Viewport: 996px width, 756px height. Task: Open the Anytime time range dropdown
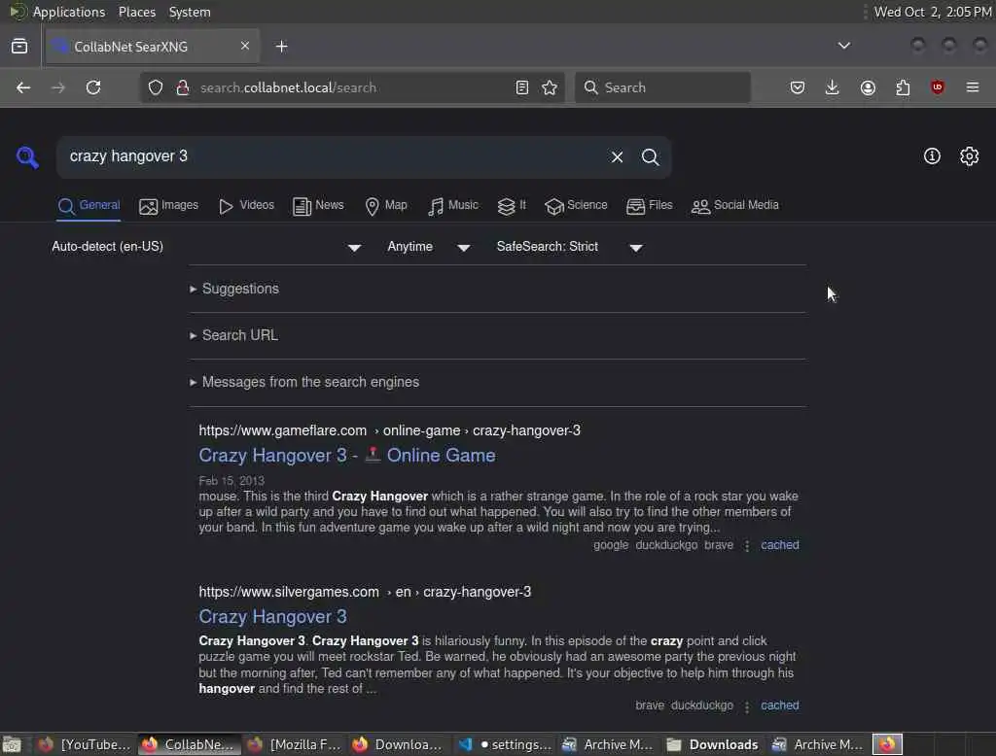coord(429,247)
